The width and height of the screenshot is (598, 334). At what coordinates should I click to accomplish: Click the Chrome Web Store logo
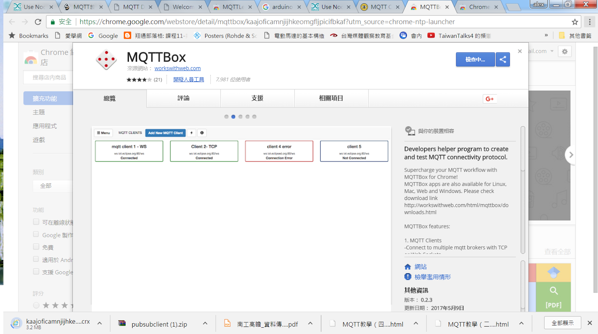pyautogui.click(x=31, y=59)
